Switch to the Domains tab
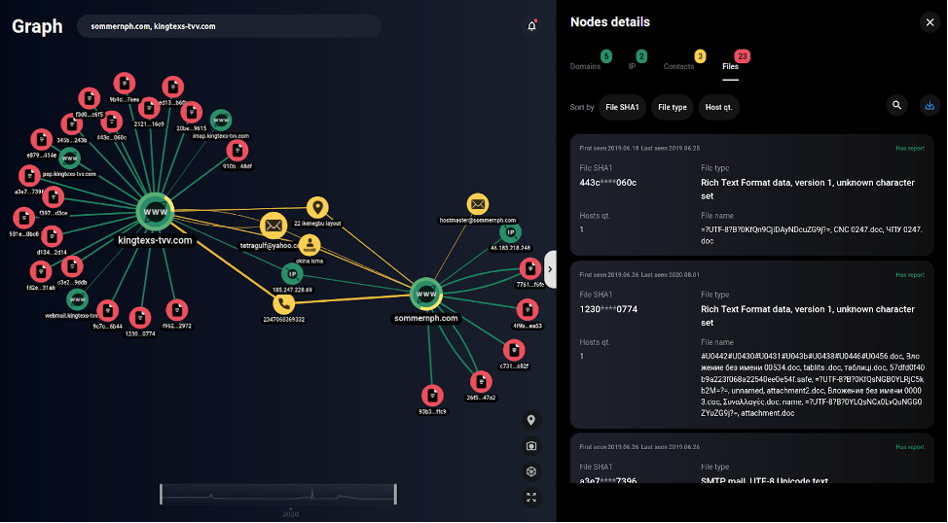 coord(586,66)
